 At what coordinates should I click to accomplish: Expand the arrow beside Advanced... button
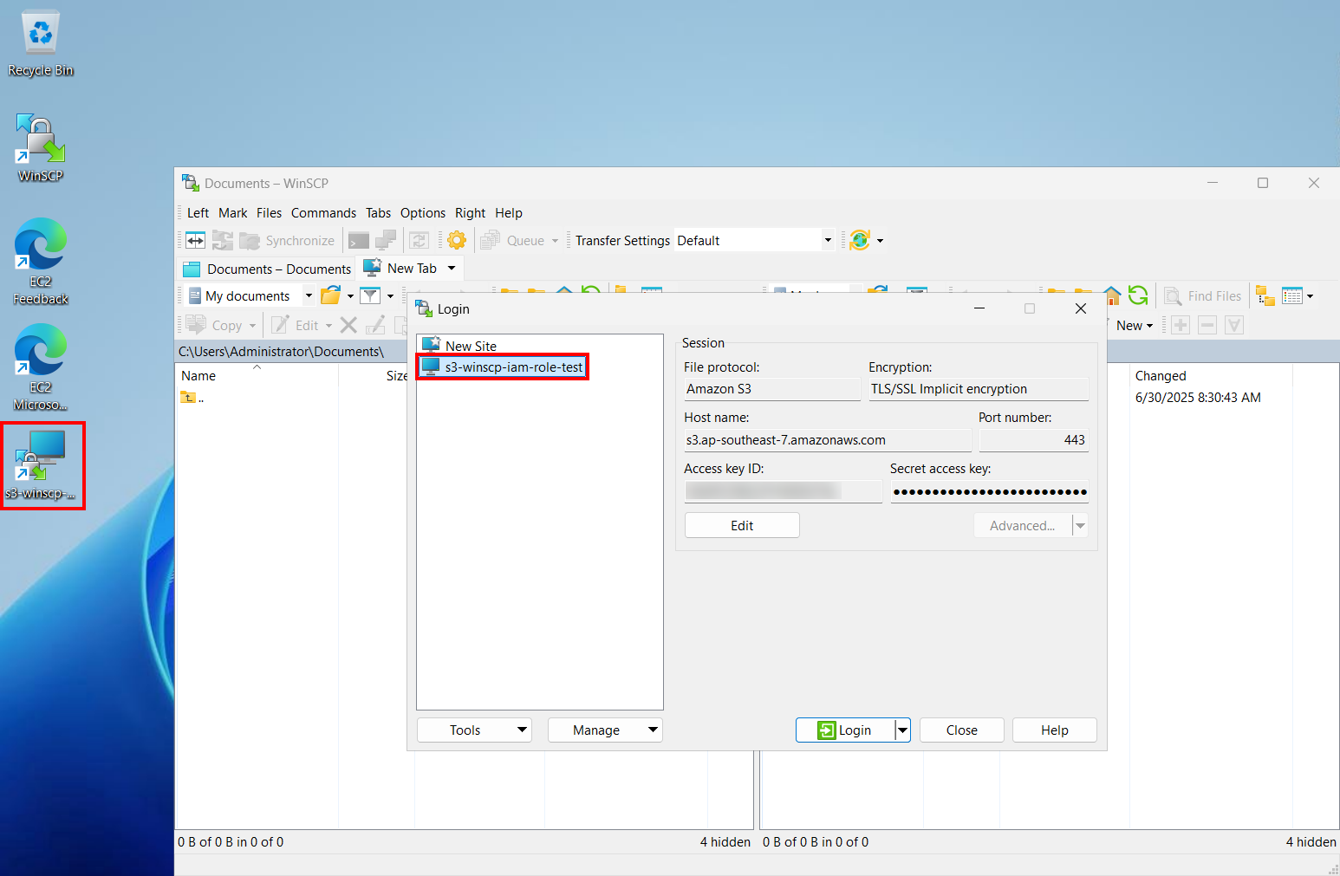pyautogui.click(x=1081, y=525)
